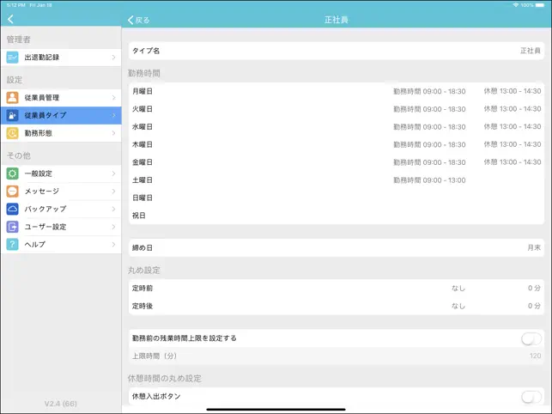The width and height of the screenshot is (552, 414).
Task: Toggle 勤務前の残業時間上限を設定する switch
Action: point(531,339)
